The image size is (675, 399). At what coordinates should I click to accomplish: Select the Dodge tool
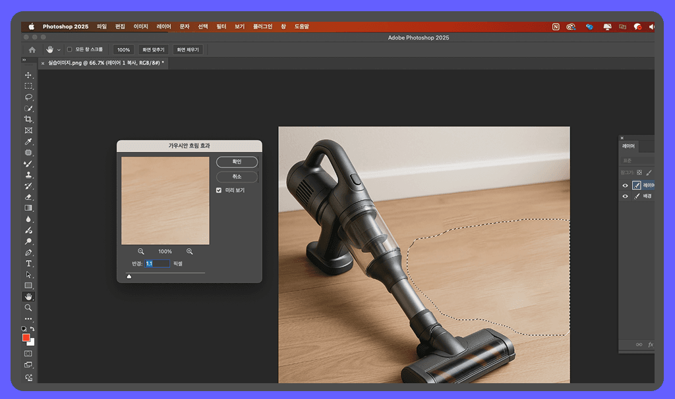click(28, 241)
